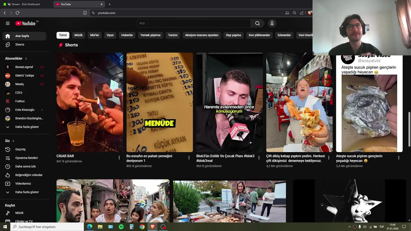The width and height of the screenshot is (411, 231).
Task: Show hidden system tray icons chevron
Action: (x=349, y=227)
